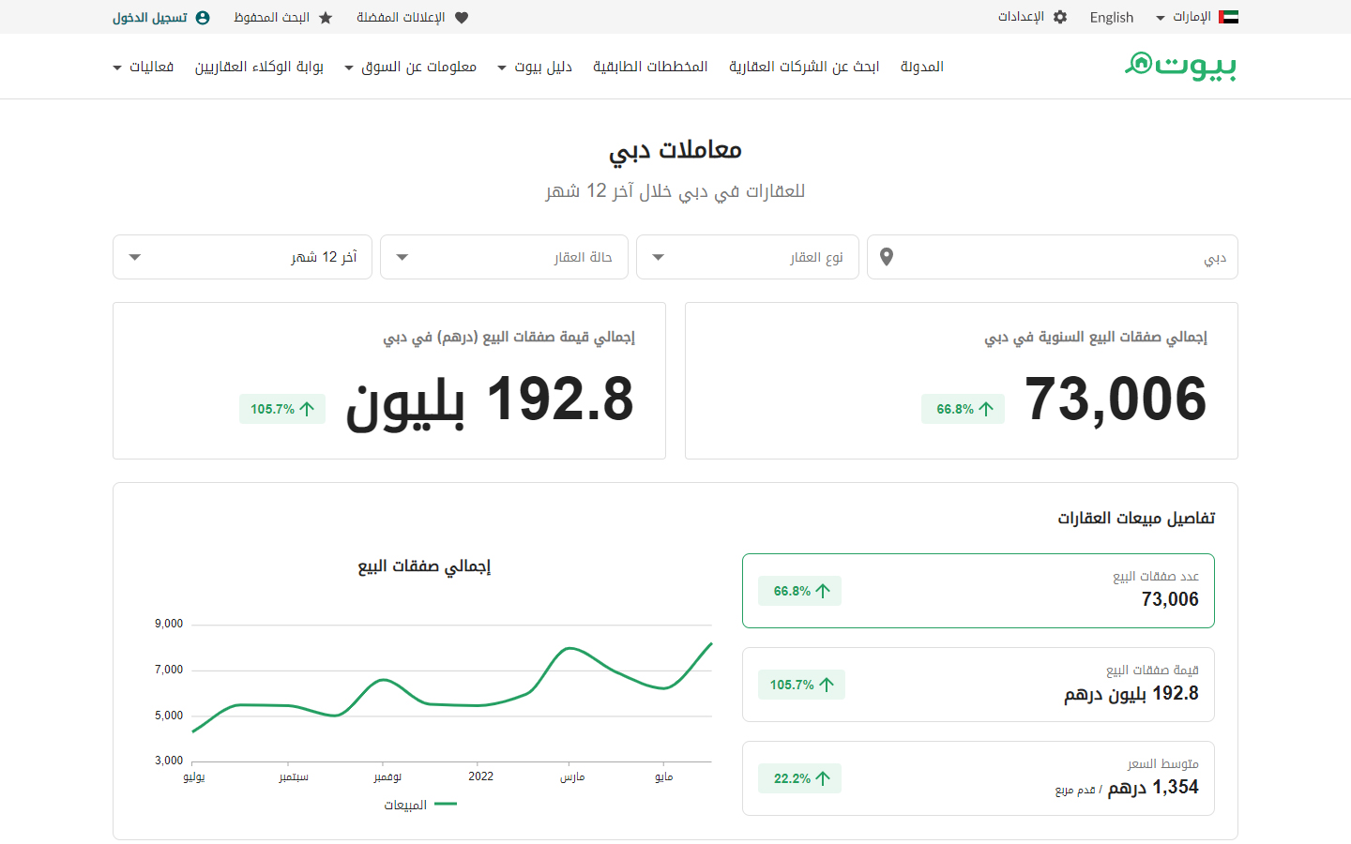This screenshot has height=844, width=1351.
Task: Open the نوع العقار property type dropdown
Action: 748,257
